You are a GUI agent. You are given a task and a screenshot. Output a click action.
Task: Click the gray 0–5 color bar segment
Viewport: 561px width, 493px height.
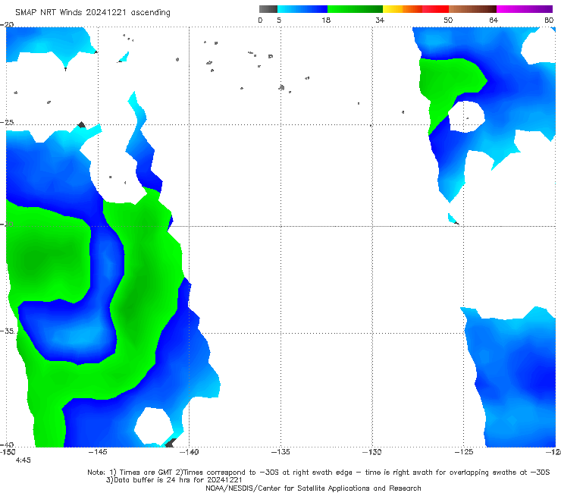(x=268, y=9)
